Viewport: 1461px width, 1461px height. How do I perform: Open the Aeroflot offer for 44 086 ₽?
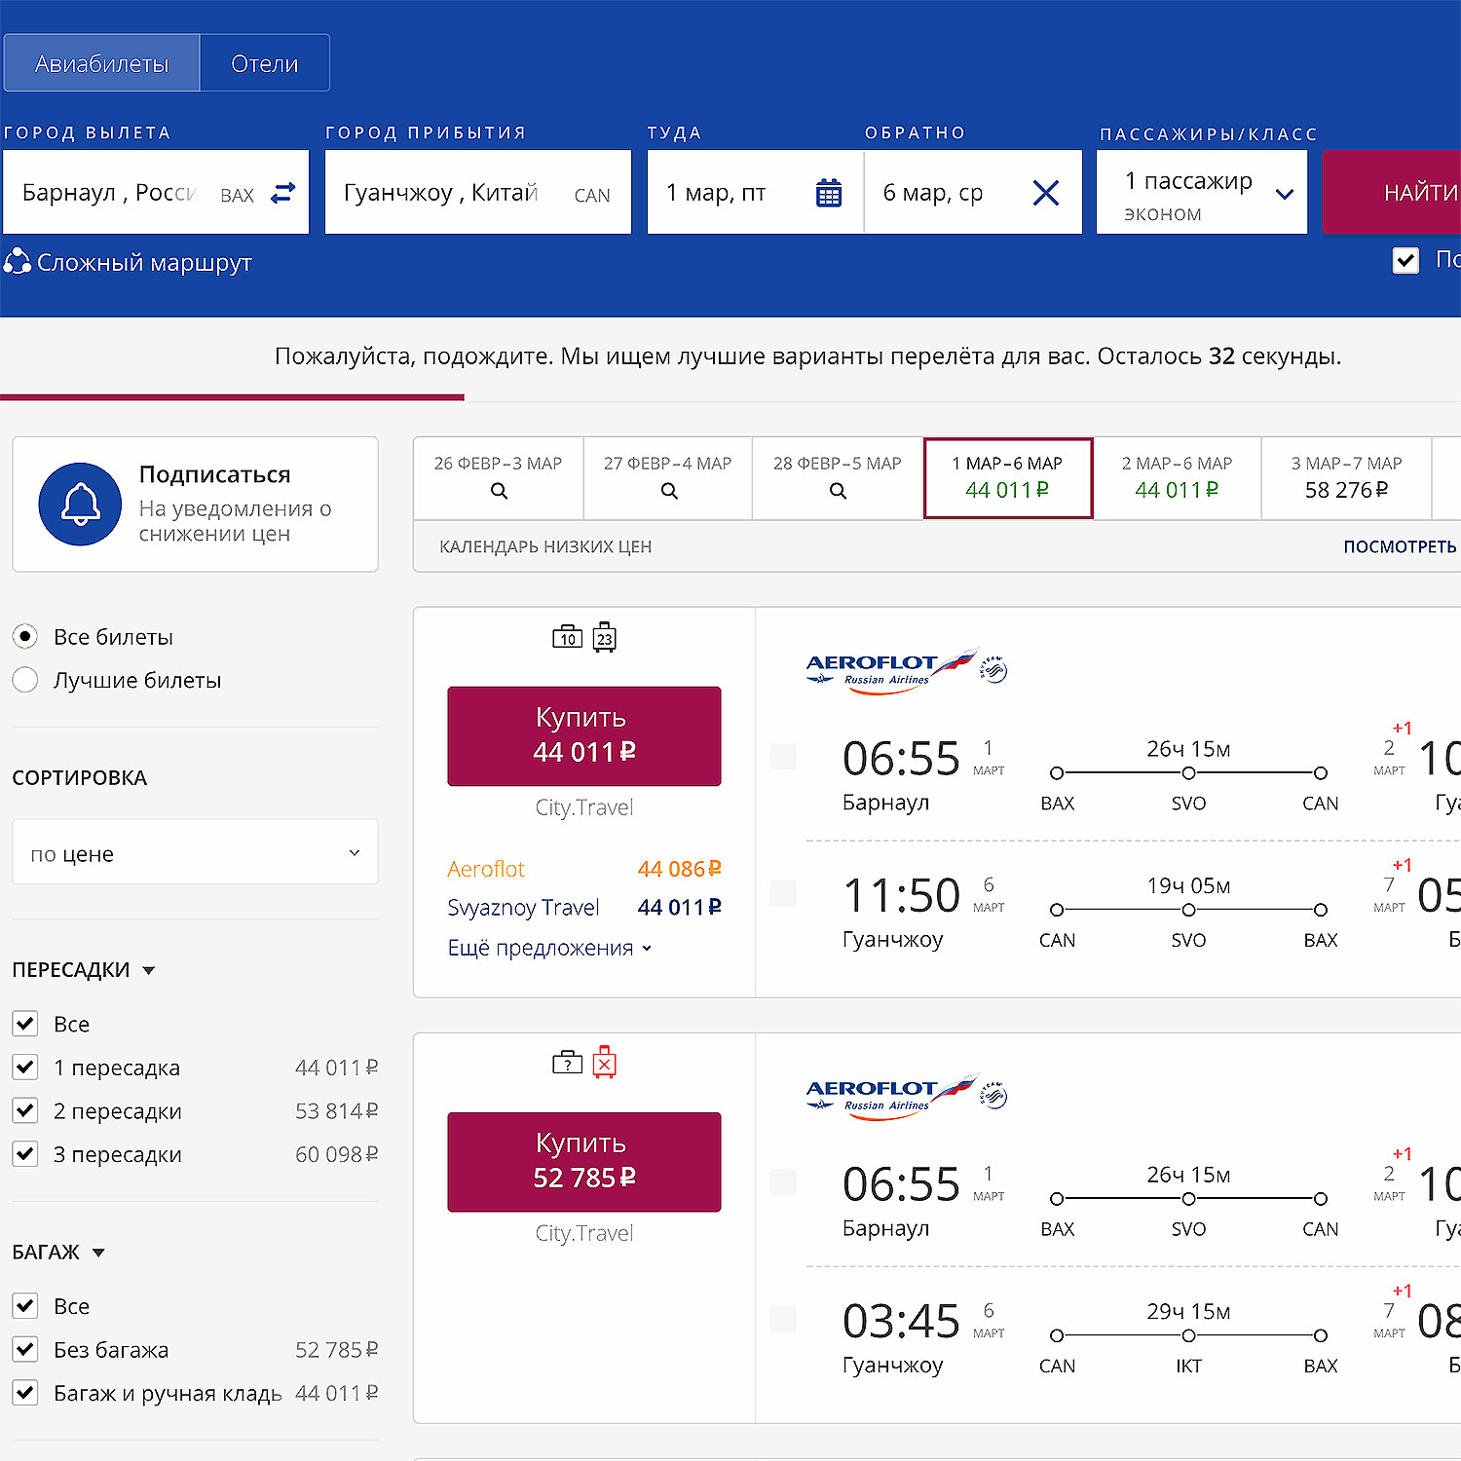[x=584, y=869]
